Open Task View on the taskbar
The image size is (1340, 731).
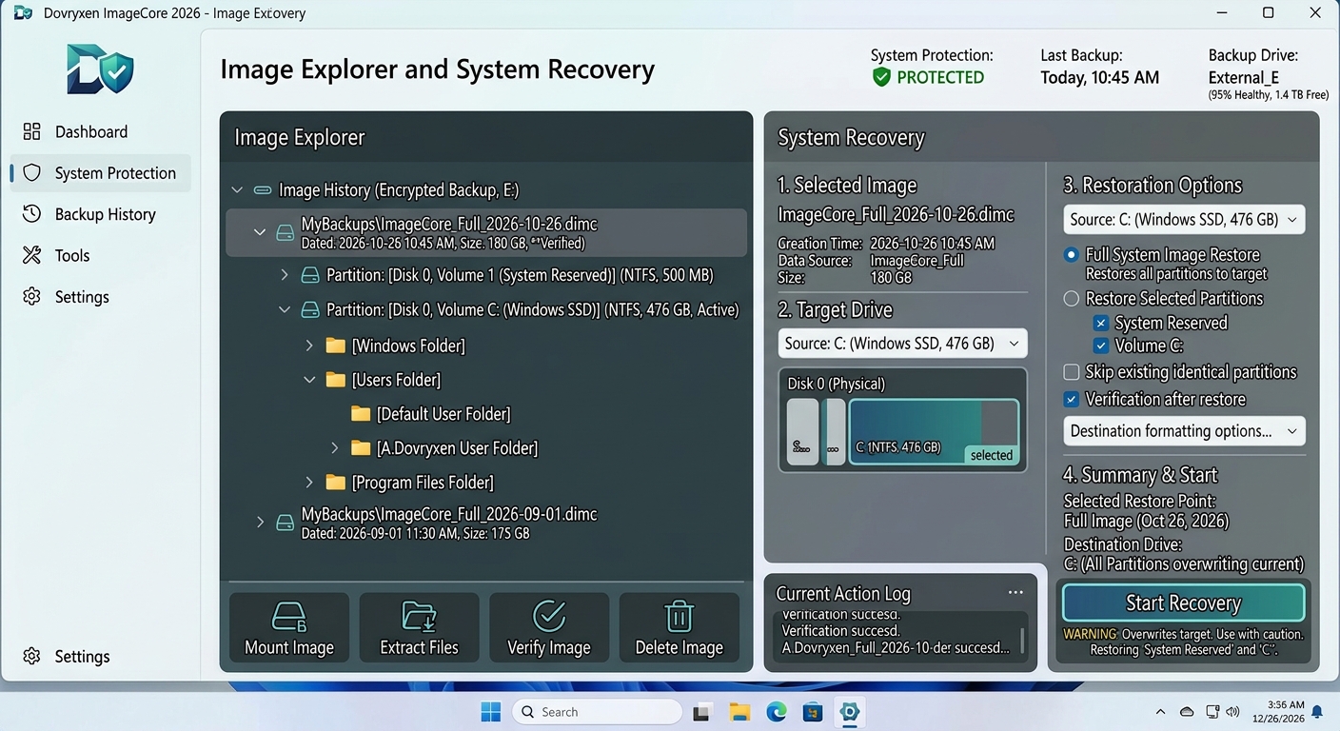pos(702,712)
